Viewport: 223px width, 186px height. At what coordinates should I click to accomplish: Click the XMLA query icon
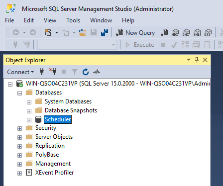197,32
